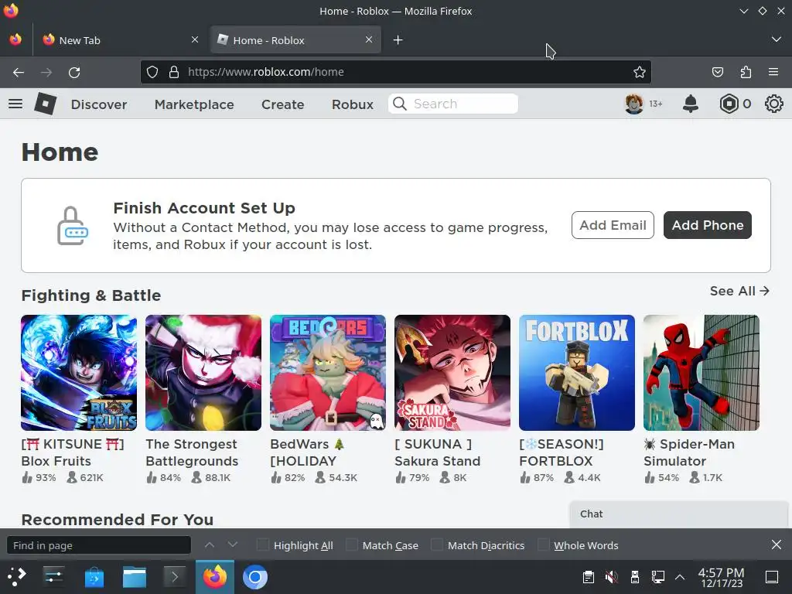The width and height of the screenshot is (792, 594).
Task: Open the Robux balance icon
Action: (729, 104)
